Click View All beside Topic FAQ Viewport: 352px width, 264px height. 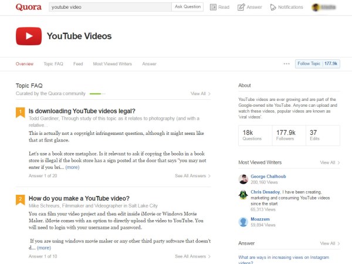201,94
